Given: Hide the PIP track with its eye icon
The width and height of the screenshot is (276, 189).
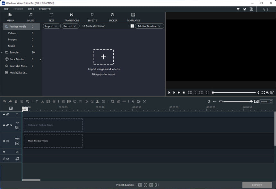Looking at the screenshot, I should (x=4, y=125).
